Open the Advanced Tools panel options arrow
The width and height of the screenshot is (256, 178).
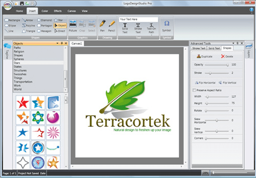pos(233,43)
